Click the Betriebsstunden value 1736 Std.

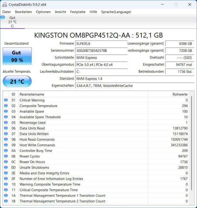pyautogui.click(x=180, y=72)
